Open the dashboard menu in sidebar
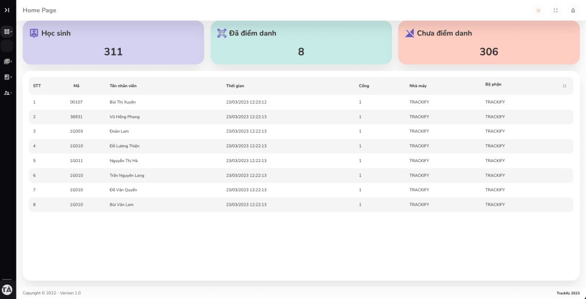 7,32
